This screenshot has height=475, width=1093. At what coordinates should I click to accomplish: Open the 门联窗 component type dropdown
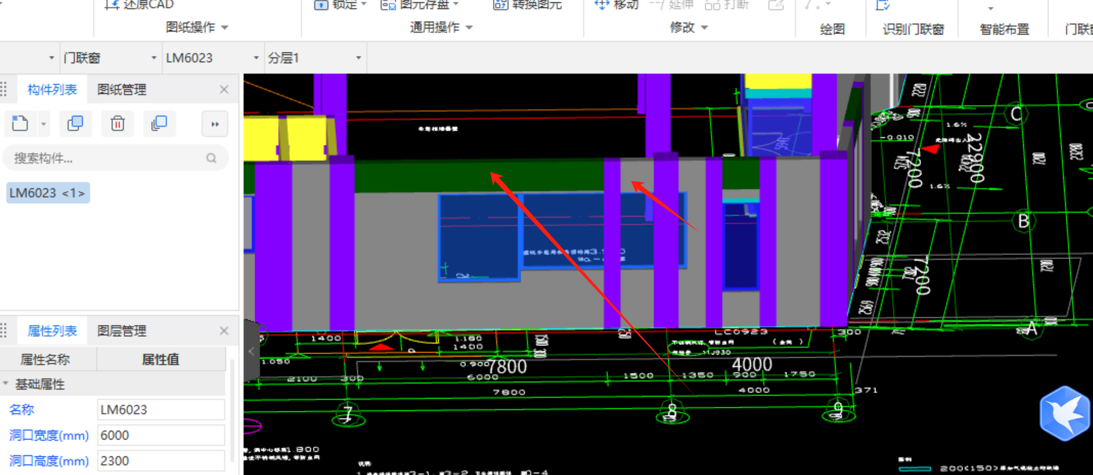tap(154, 58)
